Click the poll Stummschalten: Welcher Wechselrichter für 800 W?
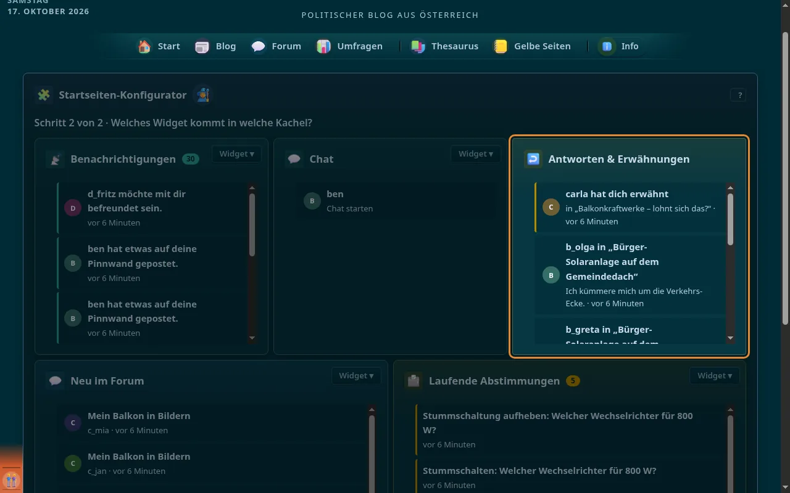This screenshot has width=790, height=493. pyautogui.click(x=570, y=478)
